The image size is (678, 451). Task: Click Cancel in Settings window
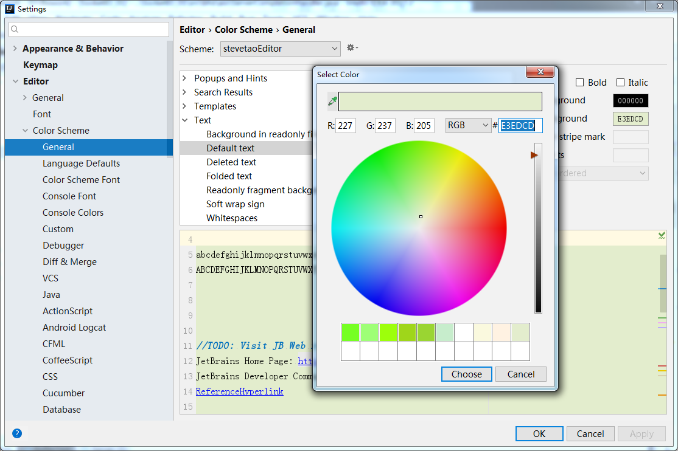[x=590, y=434]
